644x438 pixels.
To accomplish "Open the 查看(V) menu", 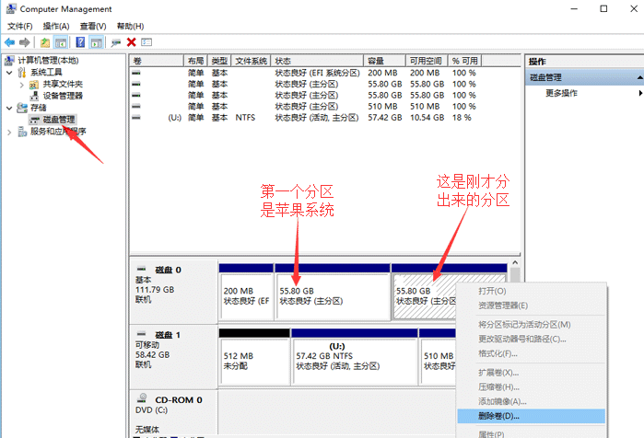I will tap(92, 26).
